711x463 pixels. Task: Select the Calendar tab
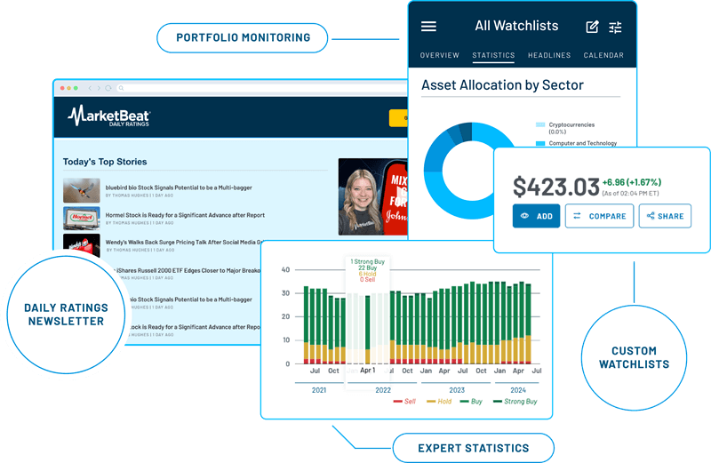(x=603, y=55)
